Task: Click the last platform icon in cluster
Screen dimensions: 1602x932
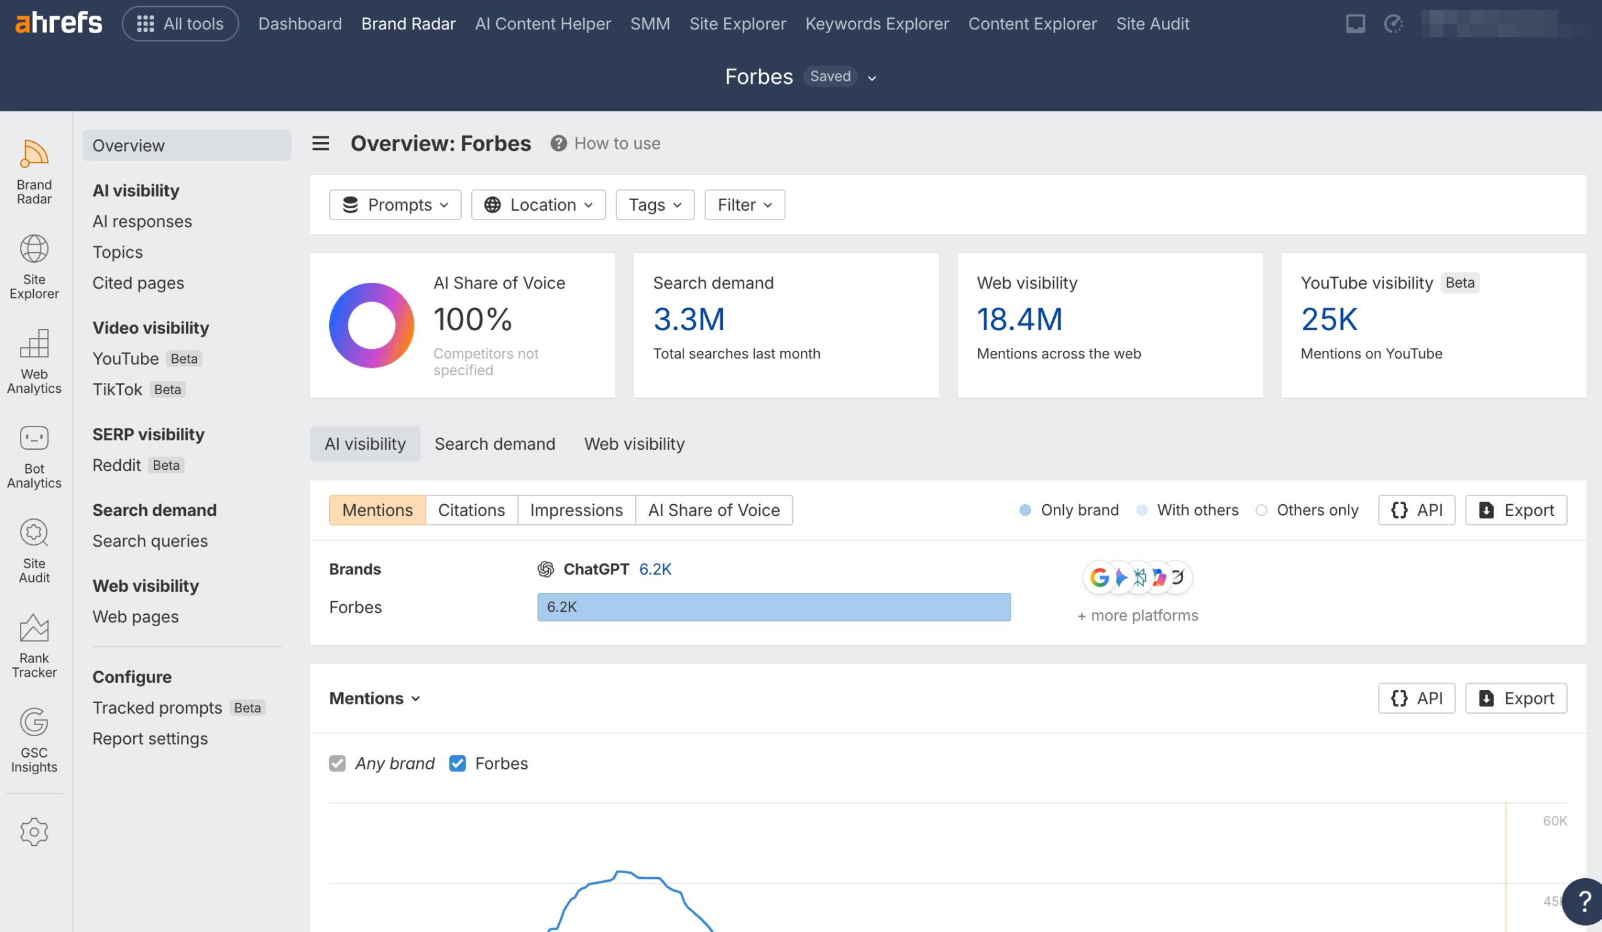Action: pyautogui.click(x=1178, y=577)
